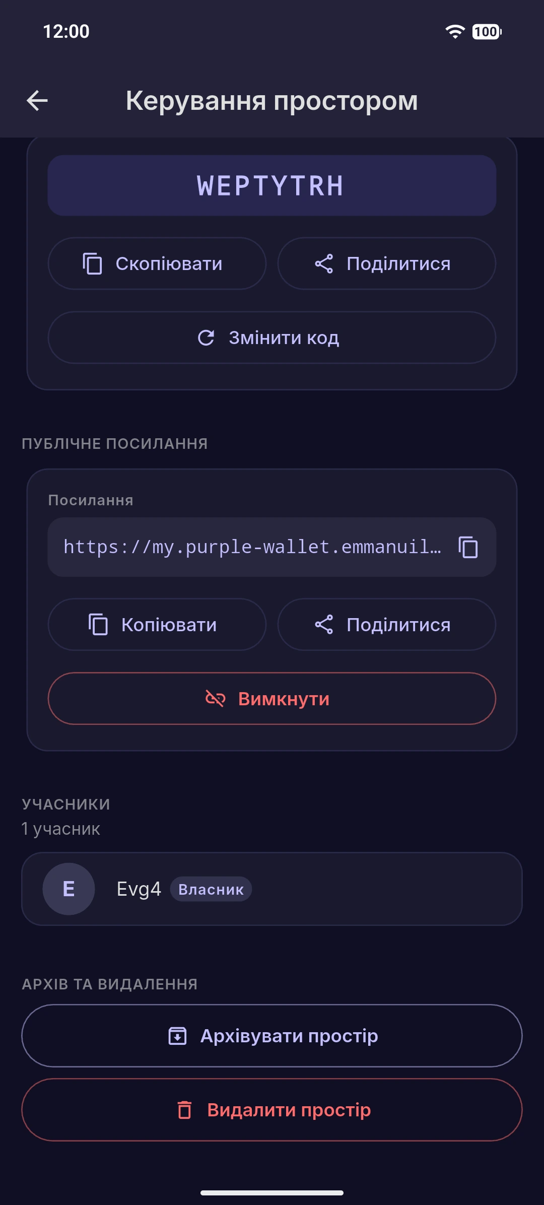
Task: Tap the refresh icon on Змінити код
Action: pos(206,338)
